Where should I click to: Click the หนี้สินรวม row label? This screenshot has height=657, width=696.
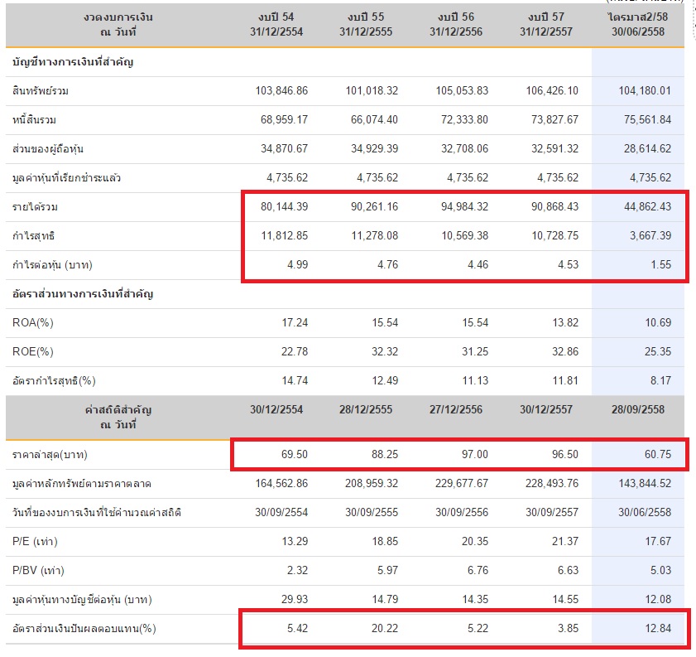pos(34,120)
